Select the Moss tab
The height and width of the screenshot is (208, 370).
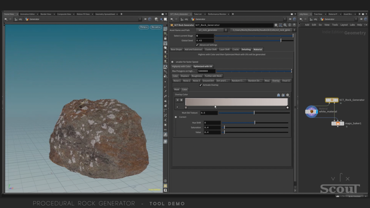[x=267, y=81]
